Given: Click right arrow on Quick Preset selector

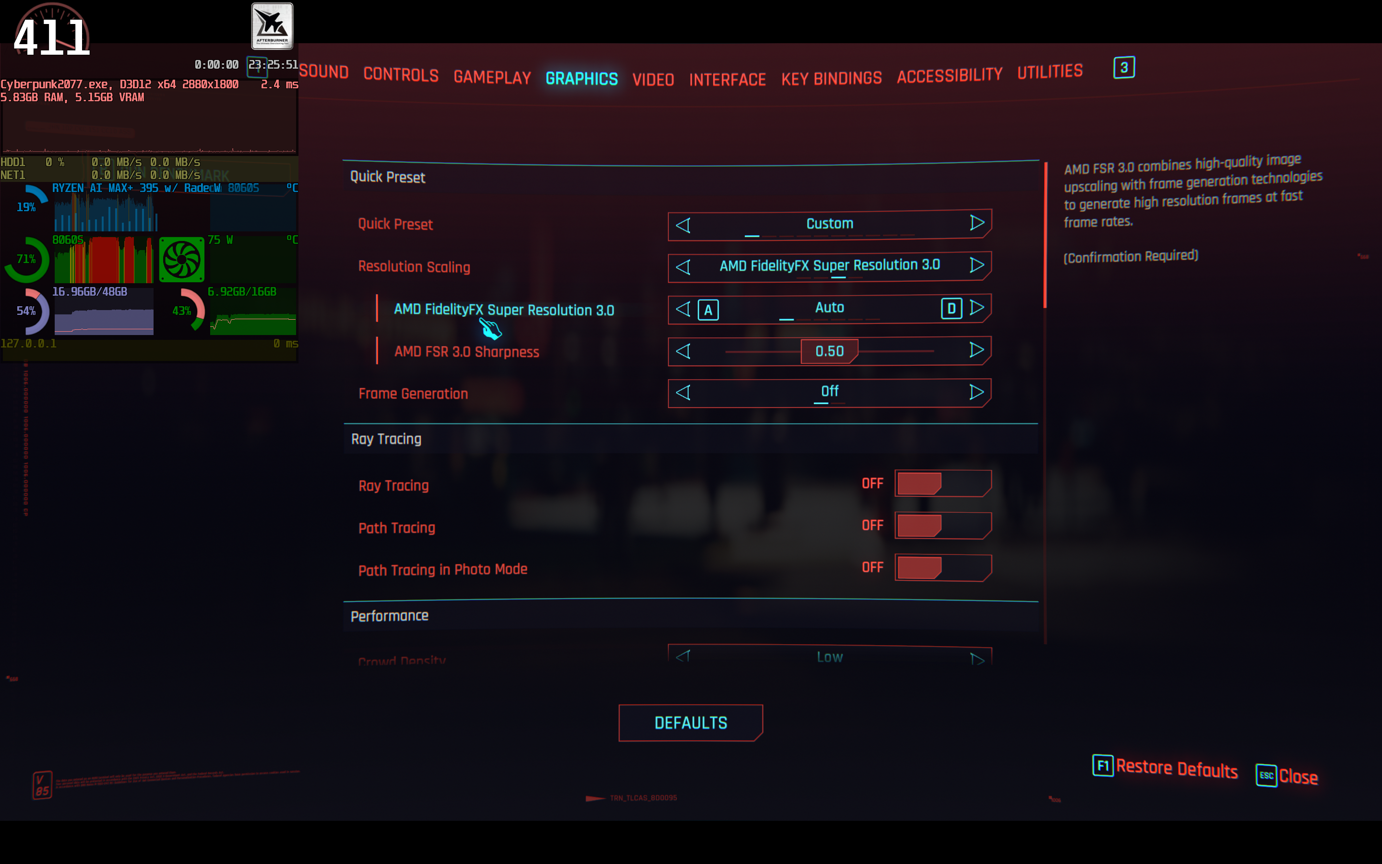Looking at the screenshot, I should tap(977, 223).
